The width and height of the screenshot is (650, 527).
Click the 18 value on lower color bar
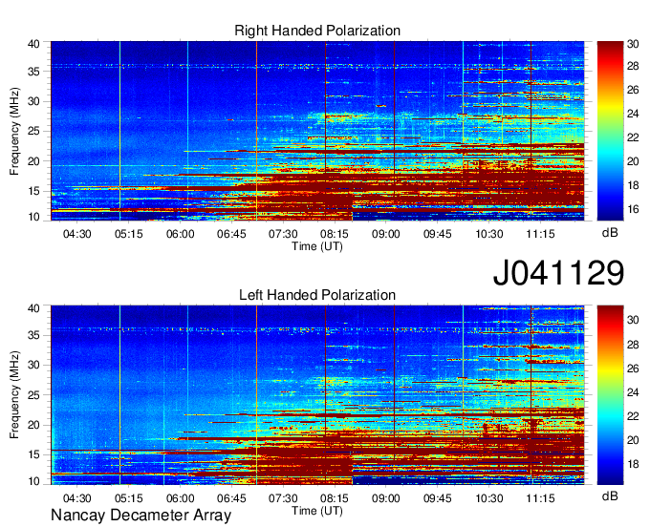click(x=633, y=464)
